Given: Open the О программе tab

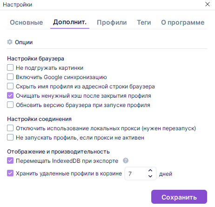Looking at the screenshot, I should (183, 22).
